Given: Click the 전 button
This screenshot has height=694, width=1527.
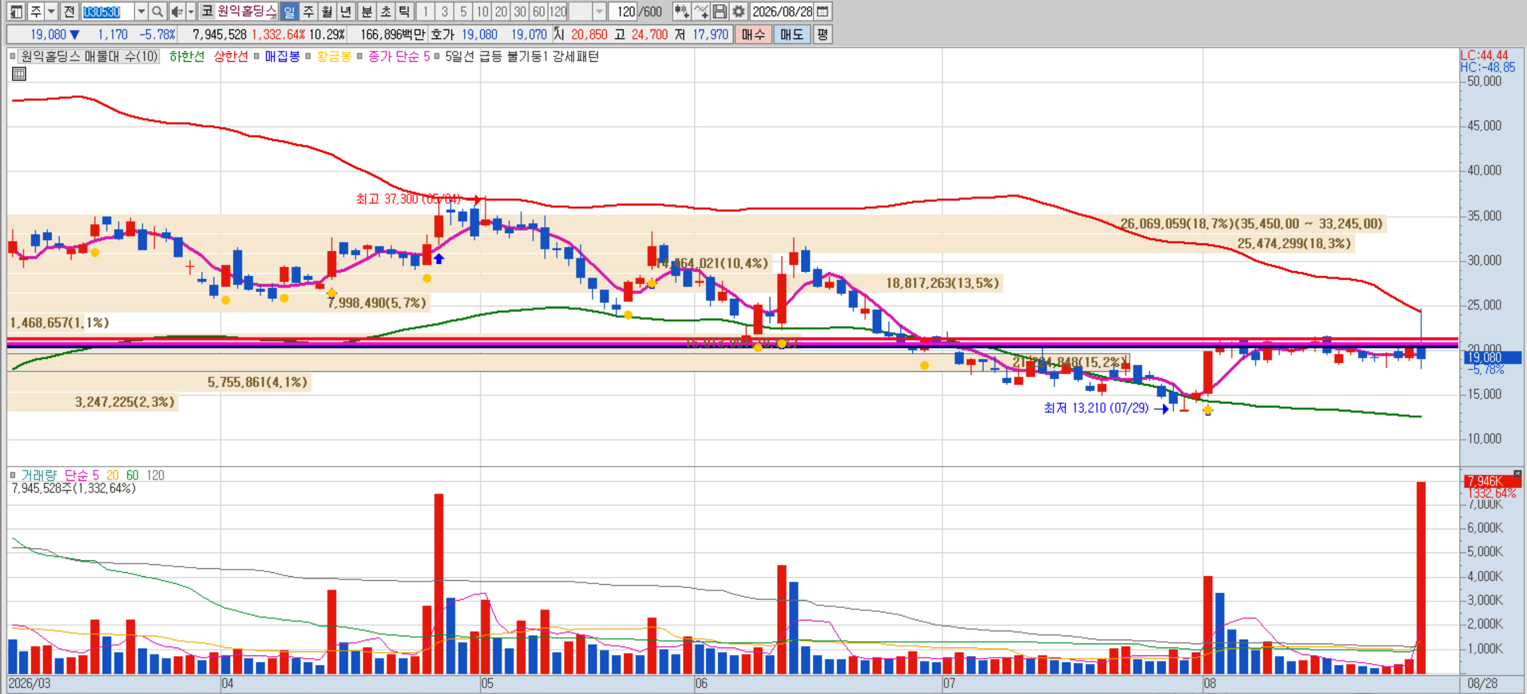Looking at the screenshot, I should click(69, 11).
